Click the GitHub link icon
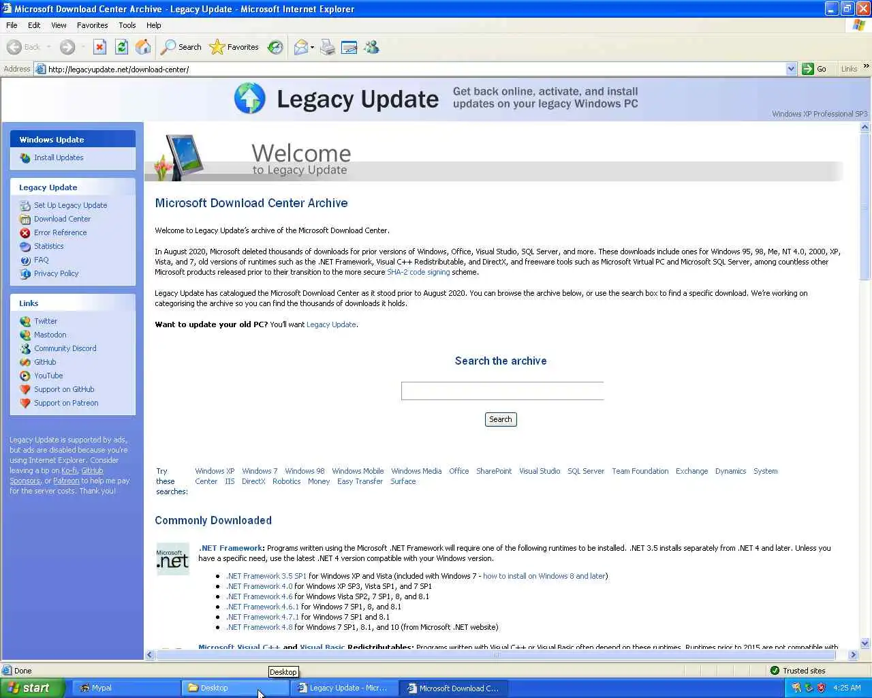872x698 pixels. tap(25, 362)
